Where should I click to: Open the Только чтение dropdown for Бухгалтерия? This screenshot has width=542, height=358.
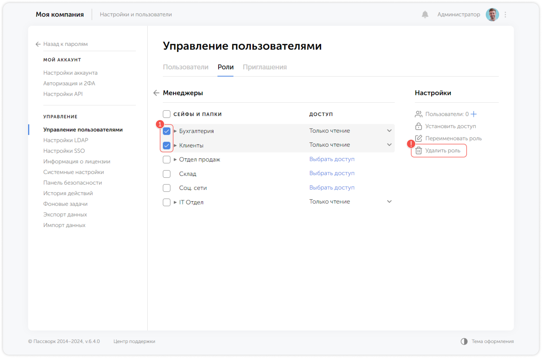click(x=390, y=130)
